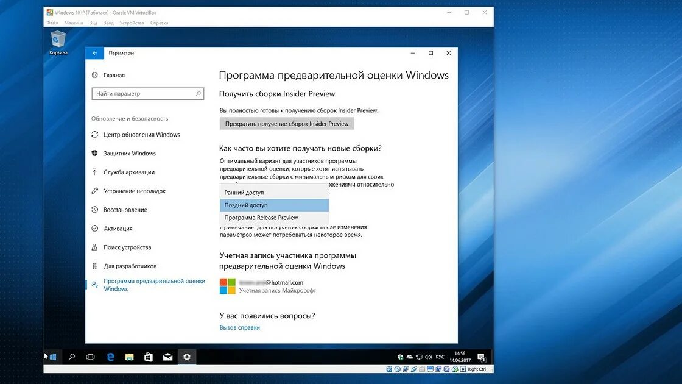Open Для разработчиков entry

click(x=124, y=266)
